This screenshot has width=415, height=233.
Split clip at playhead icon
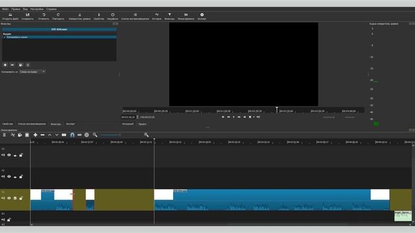pos(64,135)
